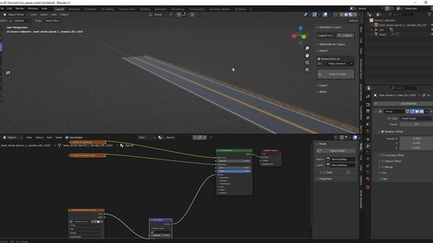Open the Add menu in node editor
The width and height of the screenshot is (433, 243).
tap(49, 138)
